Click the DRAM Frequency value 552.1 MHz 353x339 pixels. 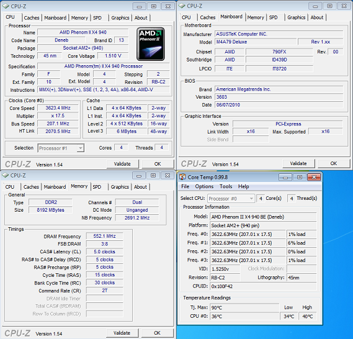coord(104,236)
